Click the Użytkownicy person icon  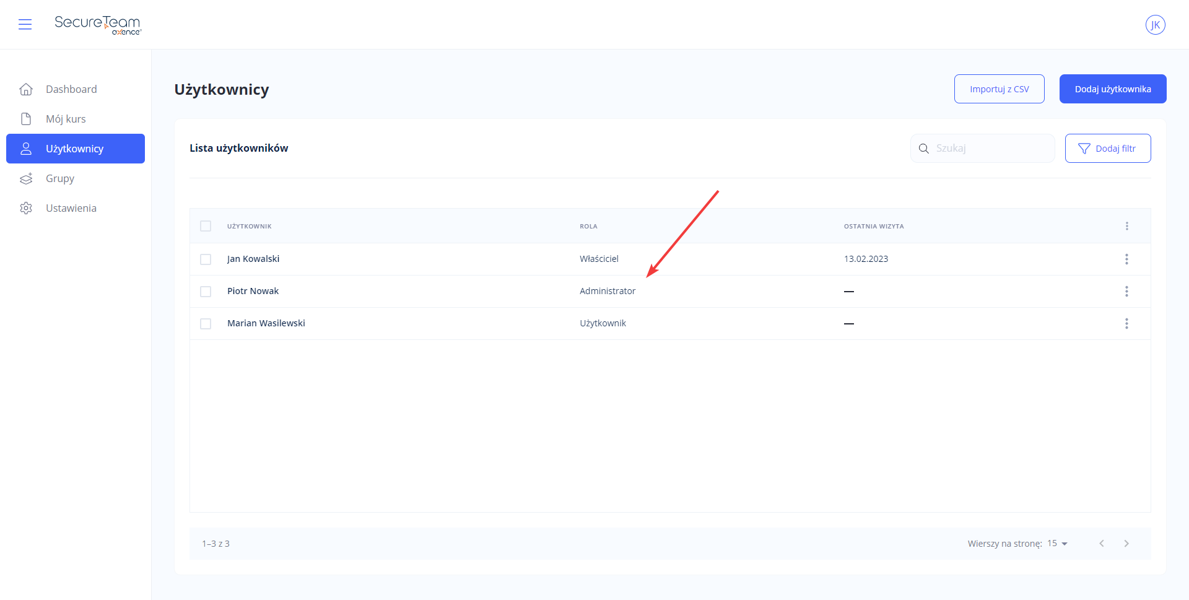(x=26, y=149)
